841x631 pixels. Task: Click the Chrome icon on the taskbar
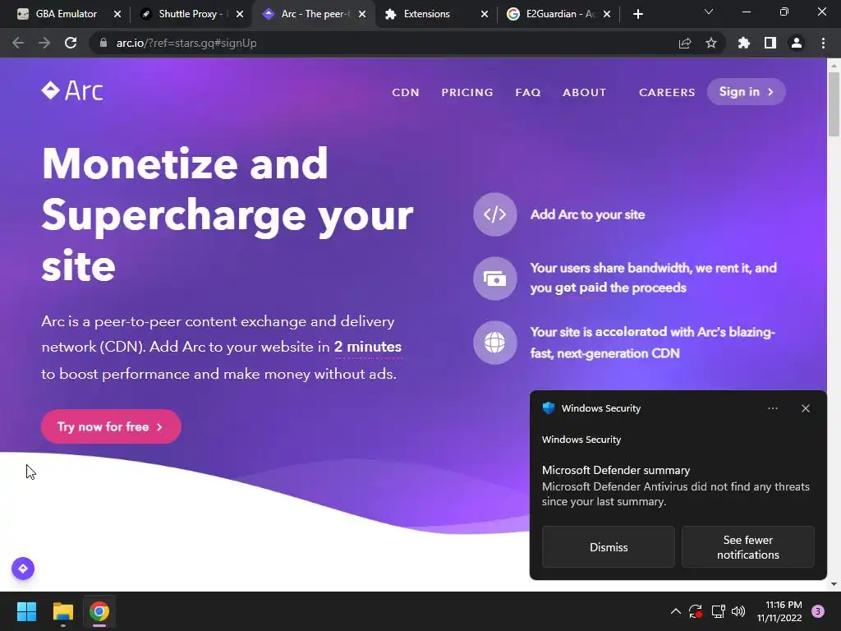tap(99, 611)
